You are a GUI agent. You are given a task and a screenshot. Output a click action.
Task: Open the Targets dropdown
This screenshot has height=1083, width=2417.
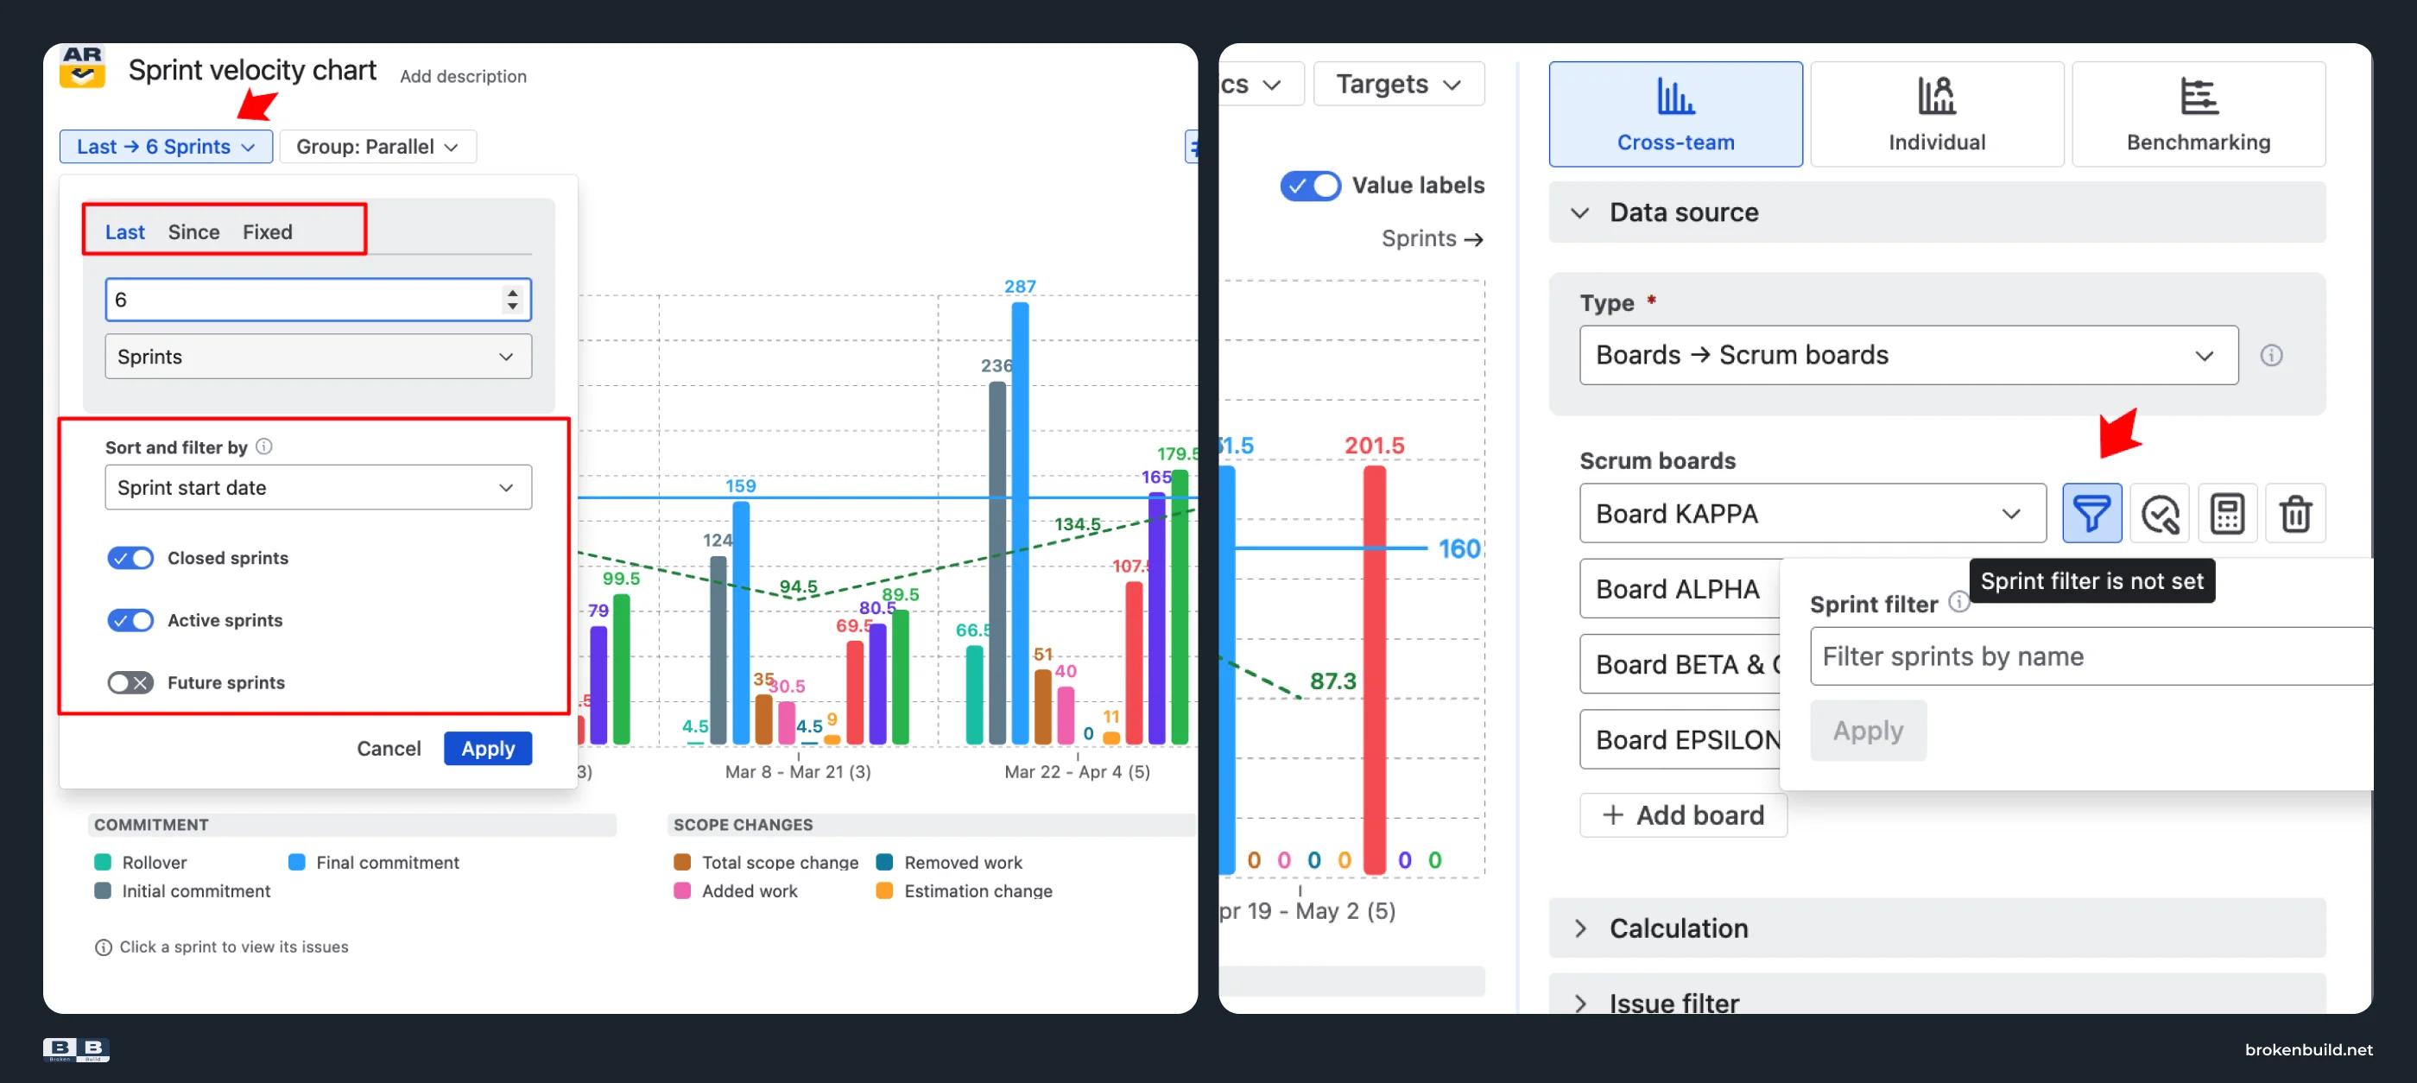tap(1398, 84)
